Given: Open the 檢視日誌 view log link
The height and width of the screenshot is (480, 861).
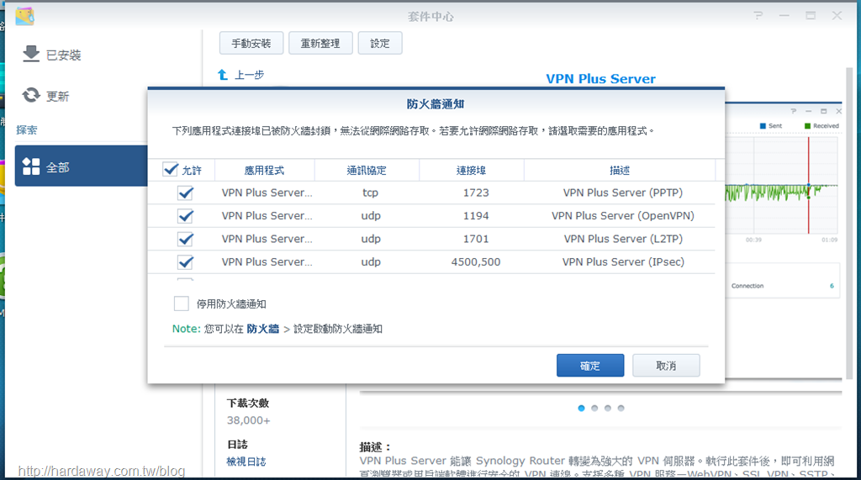Looking at the screenshot, I should pyautogui.click(x=246, y=462).
